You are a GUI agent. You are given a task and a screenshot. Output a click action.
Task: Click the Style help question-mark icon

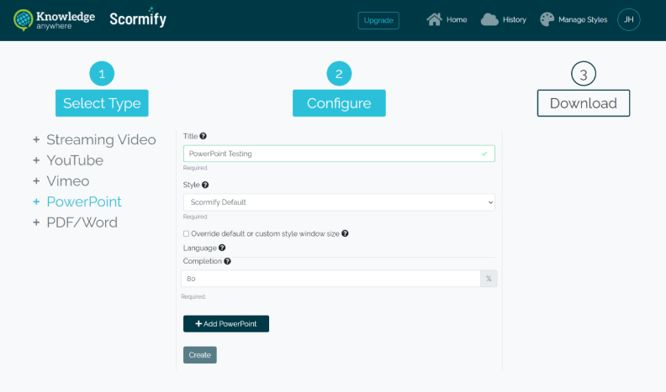tap(205, 185)
